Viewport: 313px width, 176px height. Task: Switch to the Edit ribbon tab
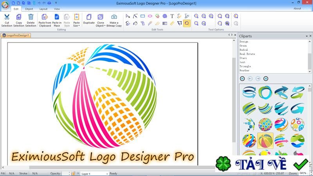point(16,9)
